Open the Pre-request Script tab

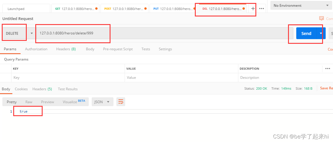(x=118, y=49)
